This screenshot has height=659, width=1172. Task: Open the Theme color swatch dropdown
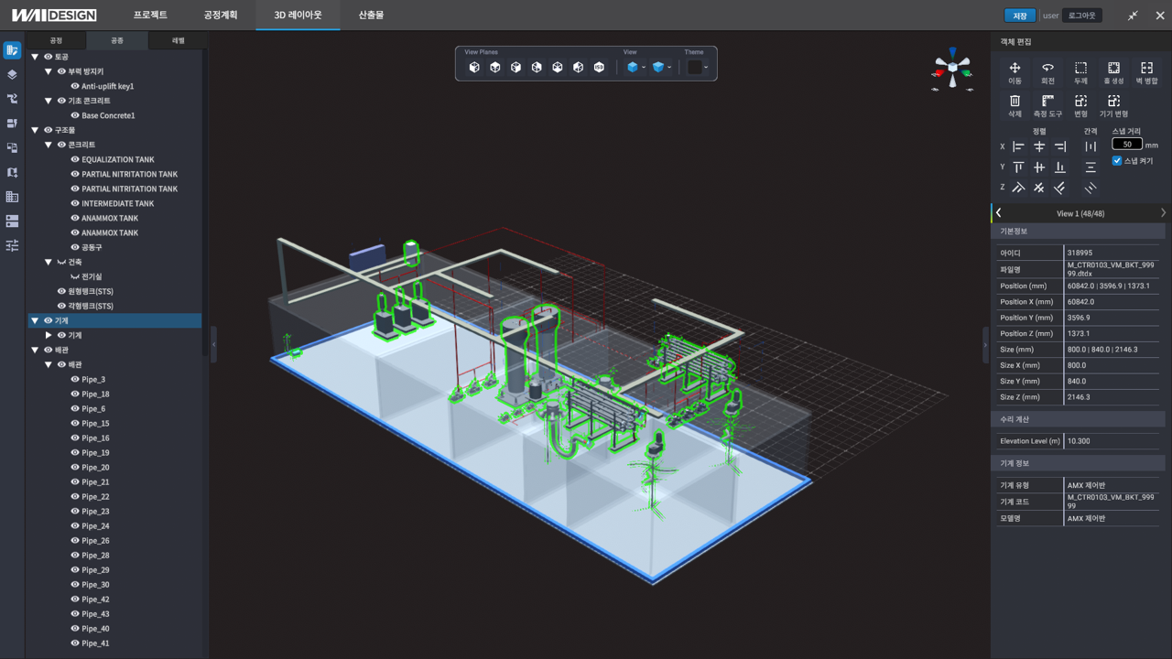(x=699, y=67)
